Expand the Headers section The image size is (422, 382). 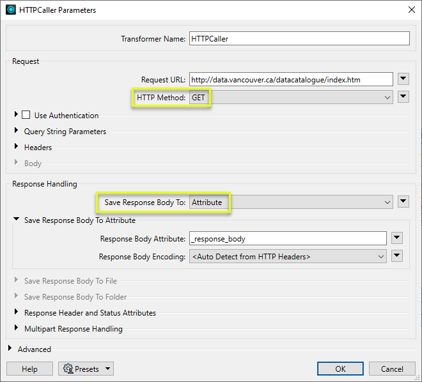[17, 148]
